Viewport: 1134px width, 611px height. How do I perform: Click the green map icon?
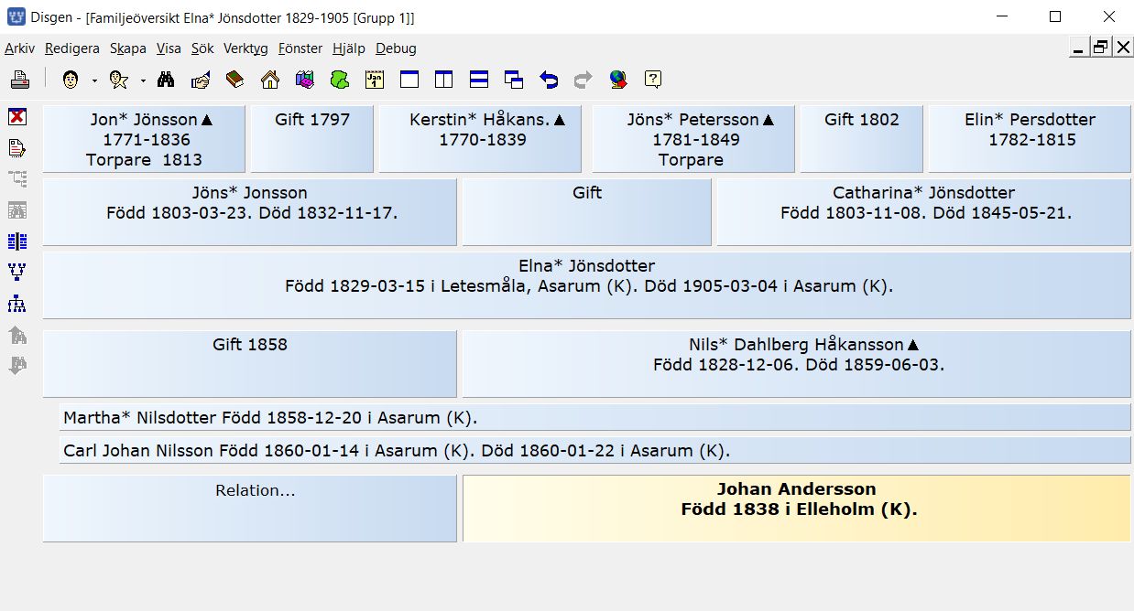[340, 80]
